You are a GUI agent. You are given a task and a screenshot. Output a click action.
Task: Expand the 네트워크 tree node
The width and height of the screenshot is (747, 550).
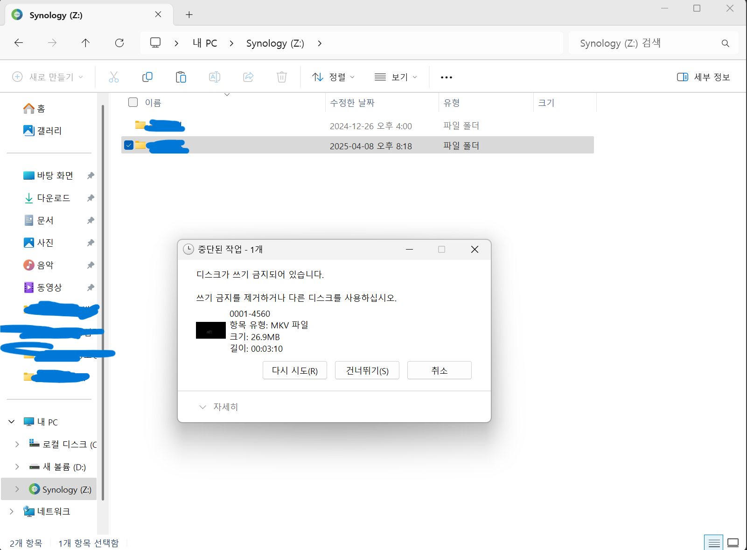[12, 512]
